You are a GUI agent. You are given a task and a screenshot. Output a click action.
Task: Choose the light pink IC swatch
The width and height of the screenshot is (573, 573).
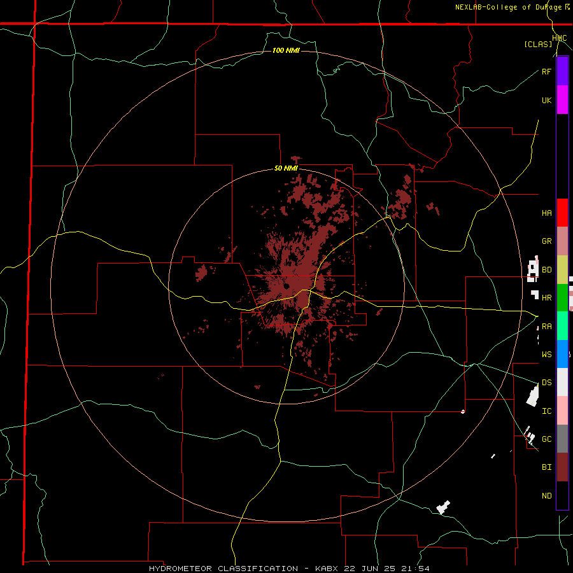coord(562,411)
